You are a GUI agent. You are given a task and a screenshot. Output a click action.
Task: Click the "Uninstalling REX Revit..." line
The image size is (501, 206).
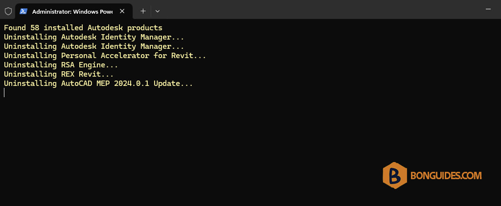[x=59, y=74]
